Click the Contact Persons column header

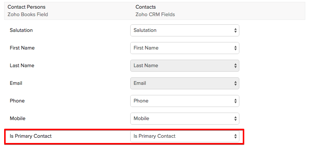tap(26, 7)
